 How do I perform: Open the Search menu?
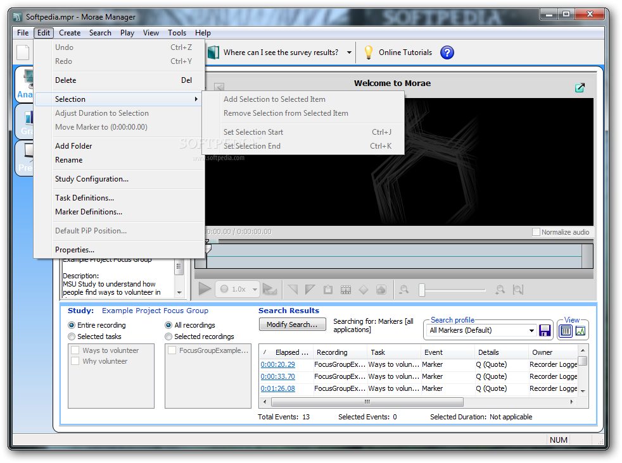[100, 33]
